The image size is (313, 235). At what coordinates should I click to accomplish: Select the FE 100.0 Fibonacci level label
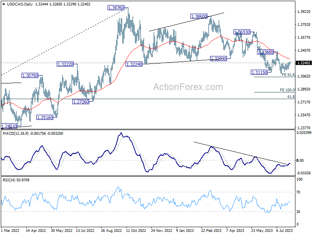coord(287,90)
